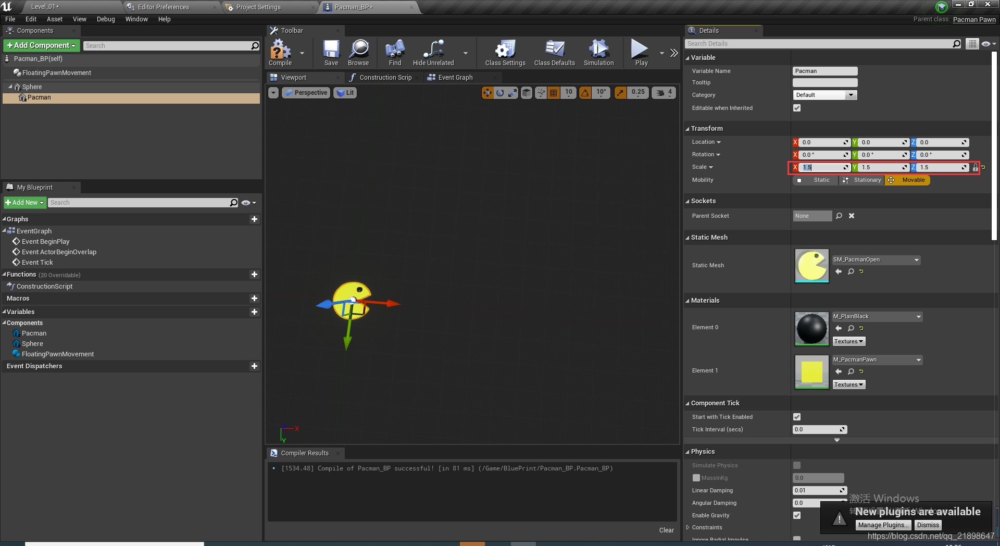Open Class Settings
Image resolution: width=1000 pixels, height=546 pixels.
[505, 53]
